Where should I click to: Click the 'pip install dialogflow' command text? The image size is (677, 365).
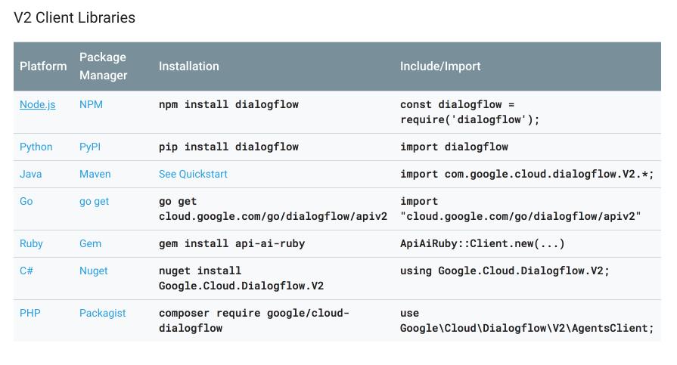[229, 147]
